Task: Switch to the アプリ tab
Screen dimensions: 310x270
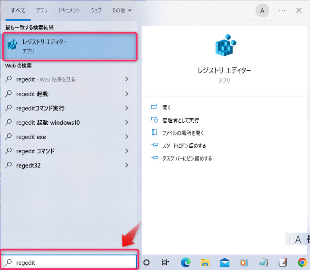Action: point(42,10)
